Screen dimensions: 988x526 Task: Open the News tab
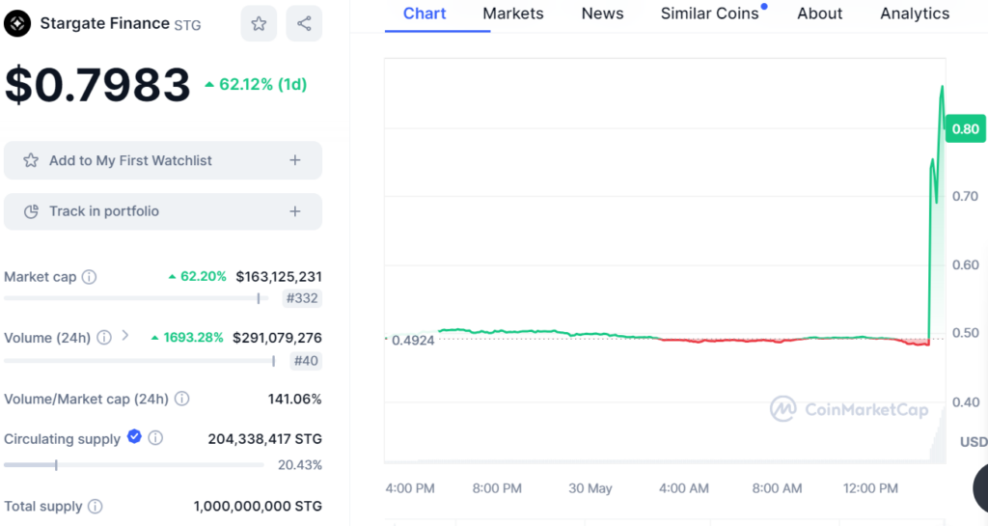pyautogui.click(x=602, y=14)
